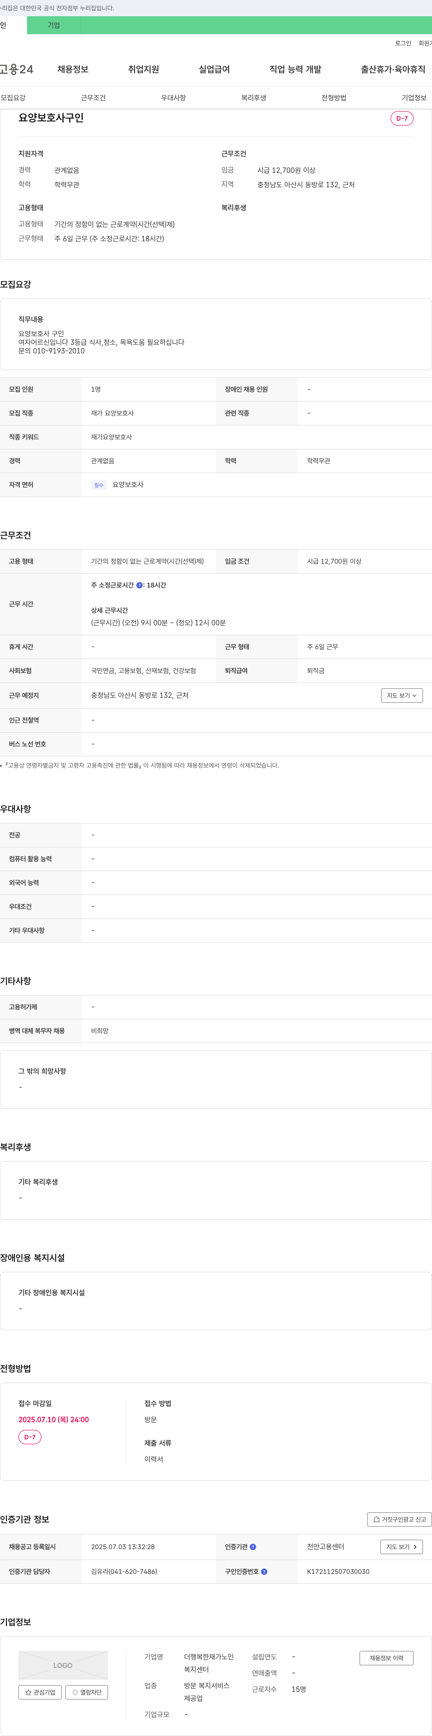The image size is (432, 1736).
Task: Jump to the 전형방법 section tab
Action: pos(333,98)
